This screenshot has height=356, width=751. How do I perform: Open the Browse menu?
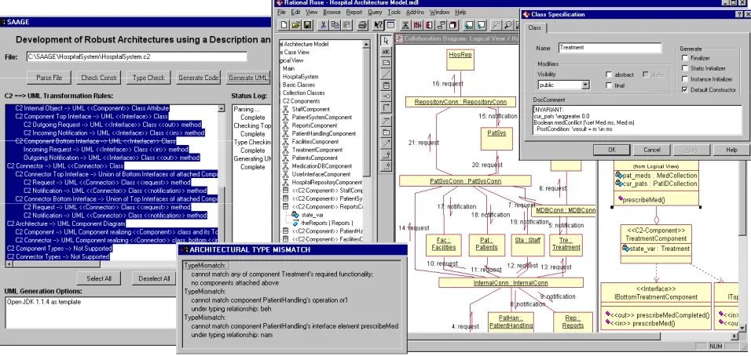click(x=332, y=12)
